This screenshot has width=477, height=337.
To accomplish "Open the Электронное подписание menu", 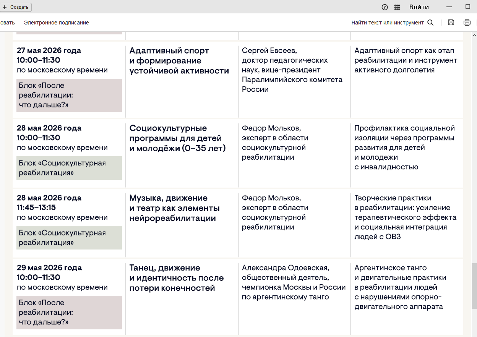I will (x=57, y=23).
